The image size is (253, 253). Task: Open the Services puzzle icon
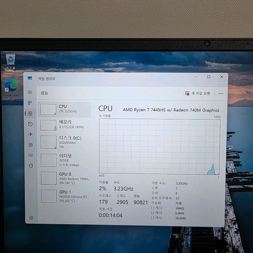(x=31, y=166)
